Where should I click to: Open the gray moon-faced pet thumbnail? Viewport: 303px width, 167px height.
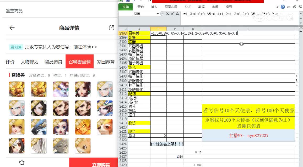click(61, 146)
